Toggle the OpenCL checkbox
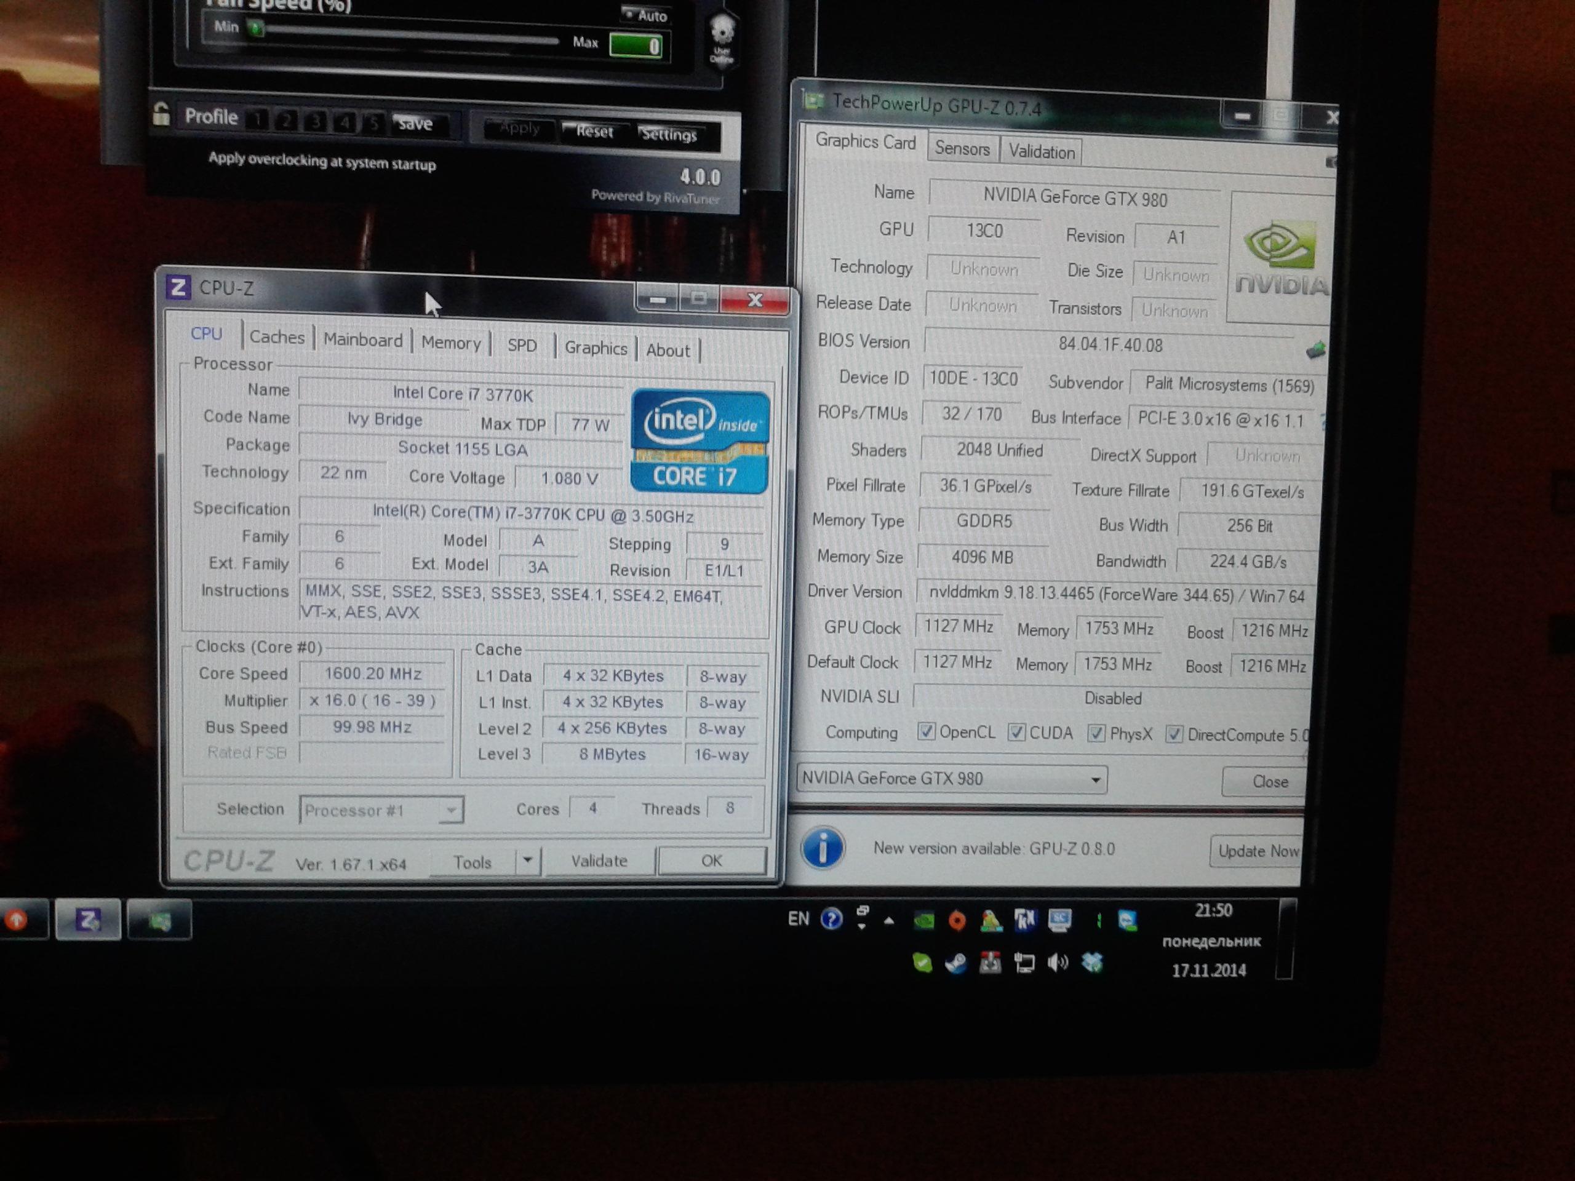 (x=926, y=731)
